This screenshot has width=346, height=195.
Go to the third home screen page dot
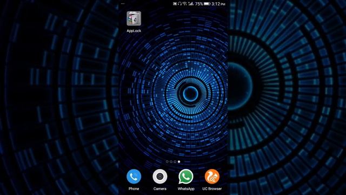click(x=175, y=161)
